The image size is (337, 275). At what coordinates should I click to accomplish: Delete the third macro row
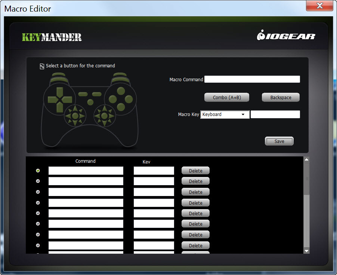195,192
